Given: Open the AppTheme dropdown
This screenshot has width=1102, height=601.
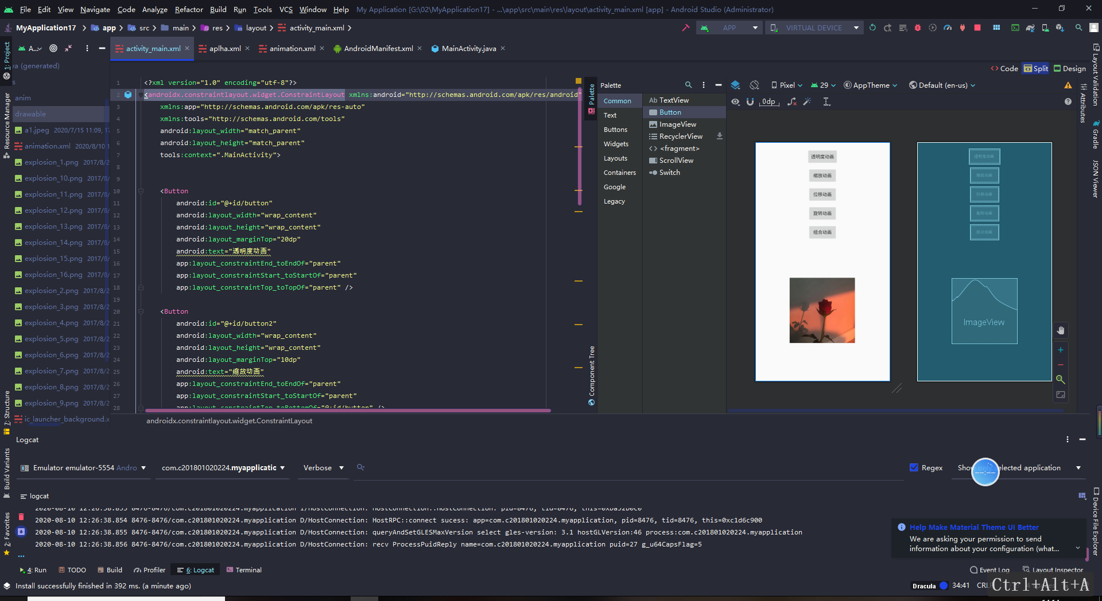Looking at the screenshot, I should point(870,85).
